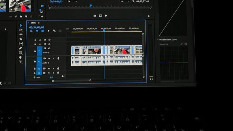Enable voice-over record on Audio 1
Screen dimensions: 233x131
[58, 58]
